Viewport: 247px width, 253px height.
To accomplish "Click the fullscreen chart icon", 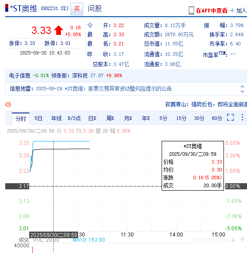I will click(x=230, y=117).
